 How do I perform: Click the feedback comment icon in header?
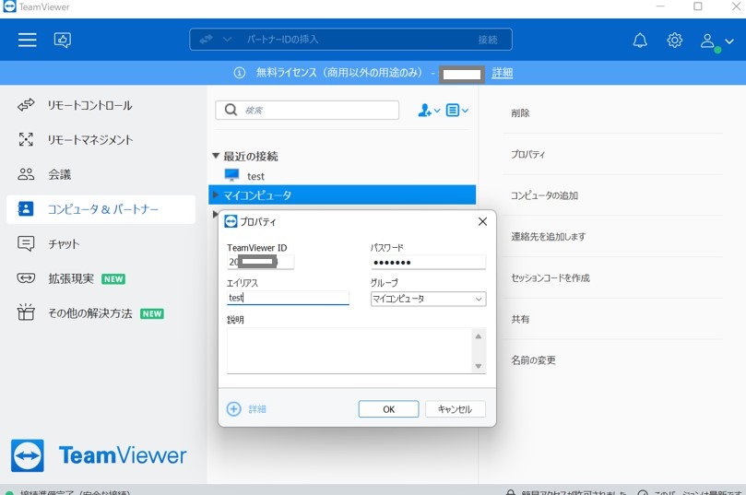pyautogui.click(x=63, y=40)
